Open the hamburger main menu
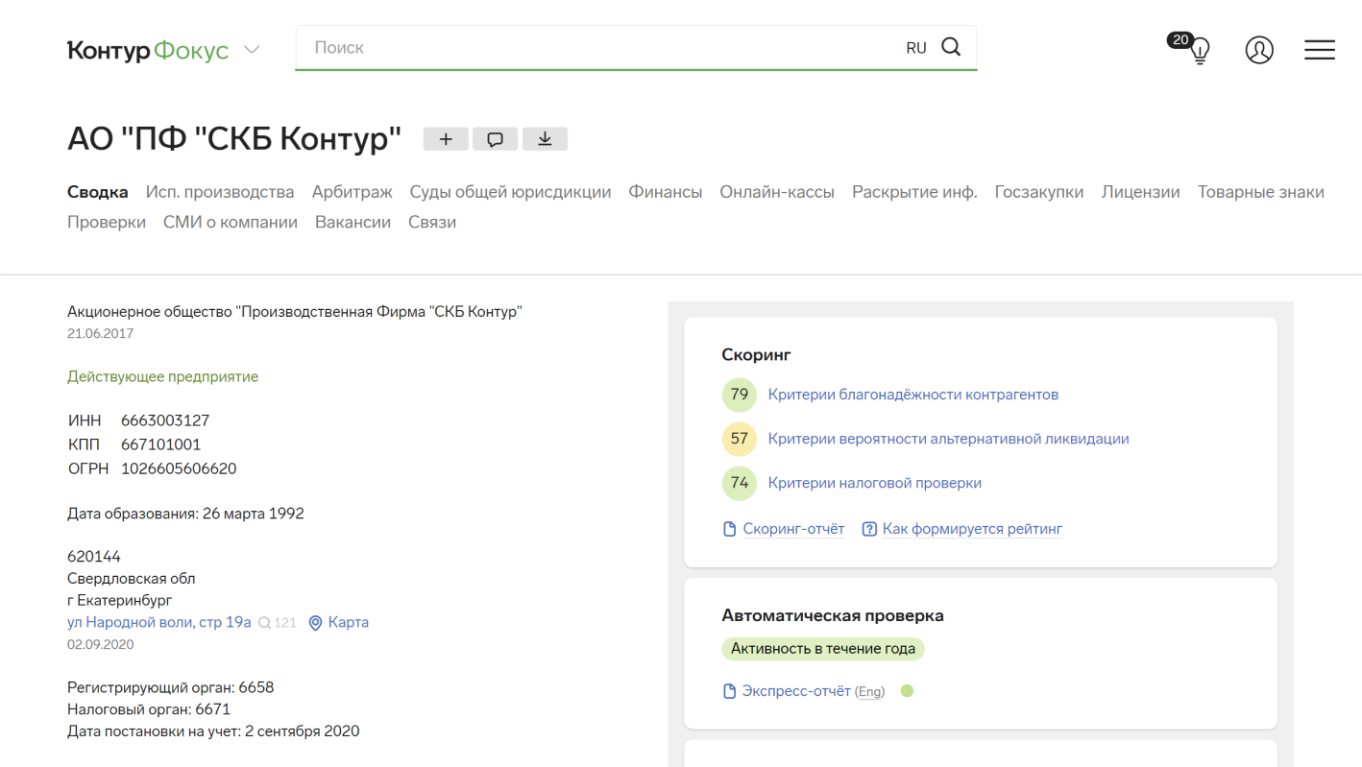The image size is (1362, 767). point(1320,50)
